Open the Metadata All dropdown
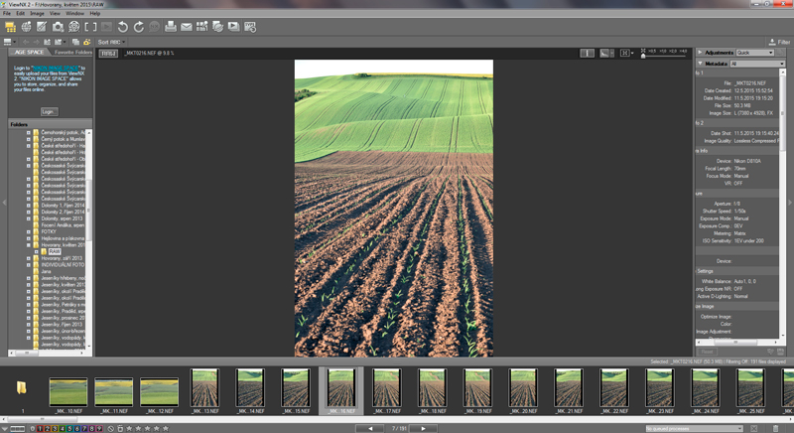Viewport: 794px width, 433px height. [757, 64]
